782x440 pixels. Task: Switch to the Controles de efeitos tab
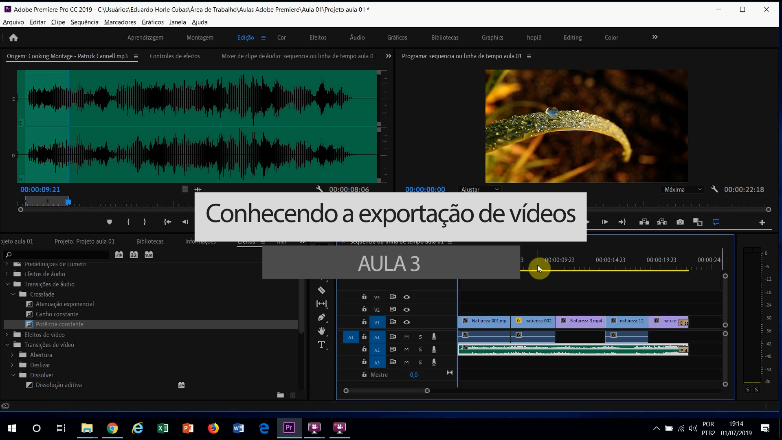point(175,56)
